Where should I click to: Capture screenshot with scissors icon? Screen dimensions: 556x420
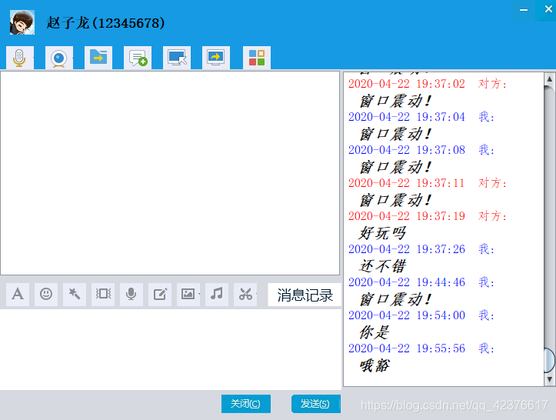click(x=245, y=295)
